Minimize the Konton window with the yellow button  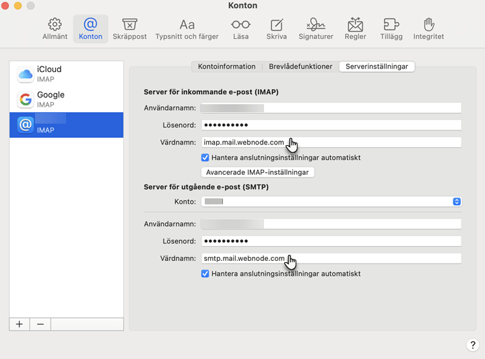tap(18, 5)
